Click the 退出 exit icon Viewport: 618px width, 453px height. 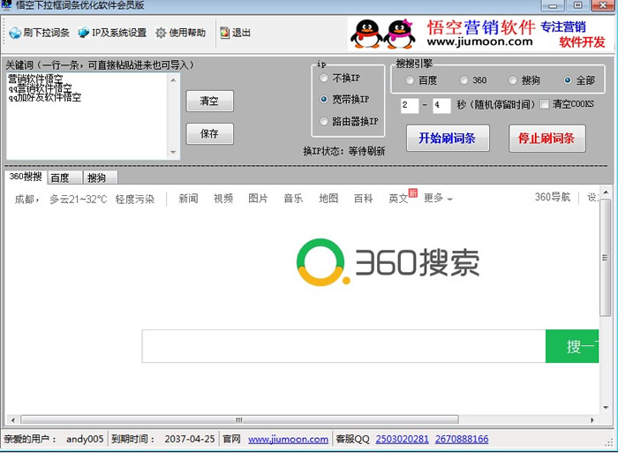[223, 34]
